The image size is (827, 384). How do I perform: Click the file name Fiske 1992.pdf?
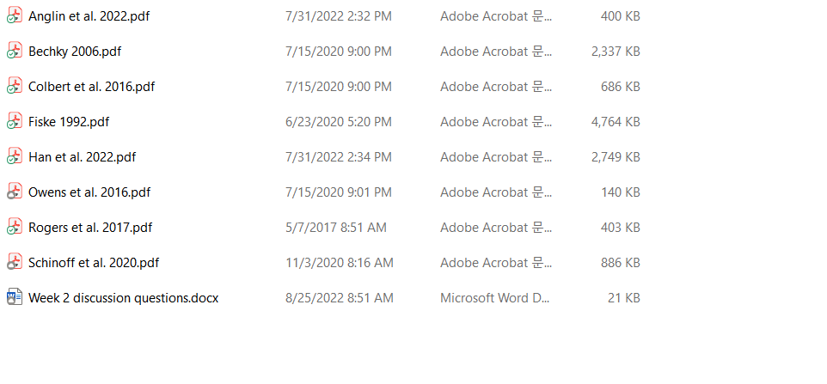coord(69,122)
